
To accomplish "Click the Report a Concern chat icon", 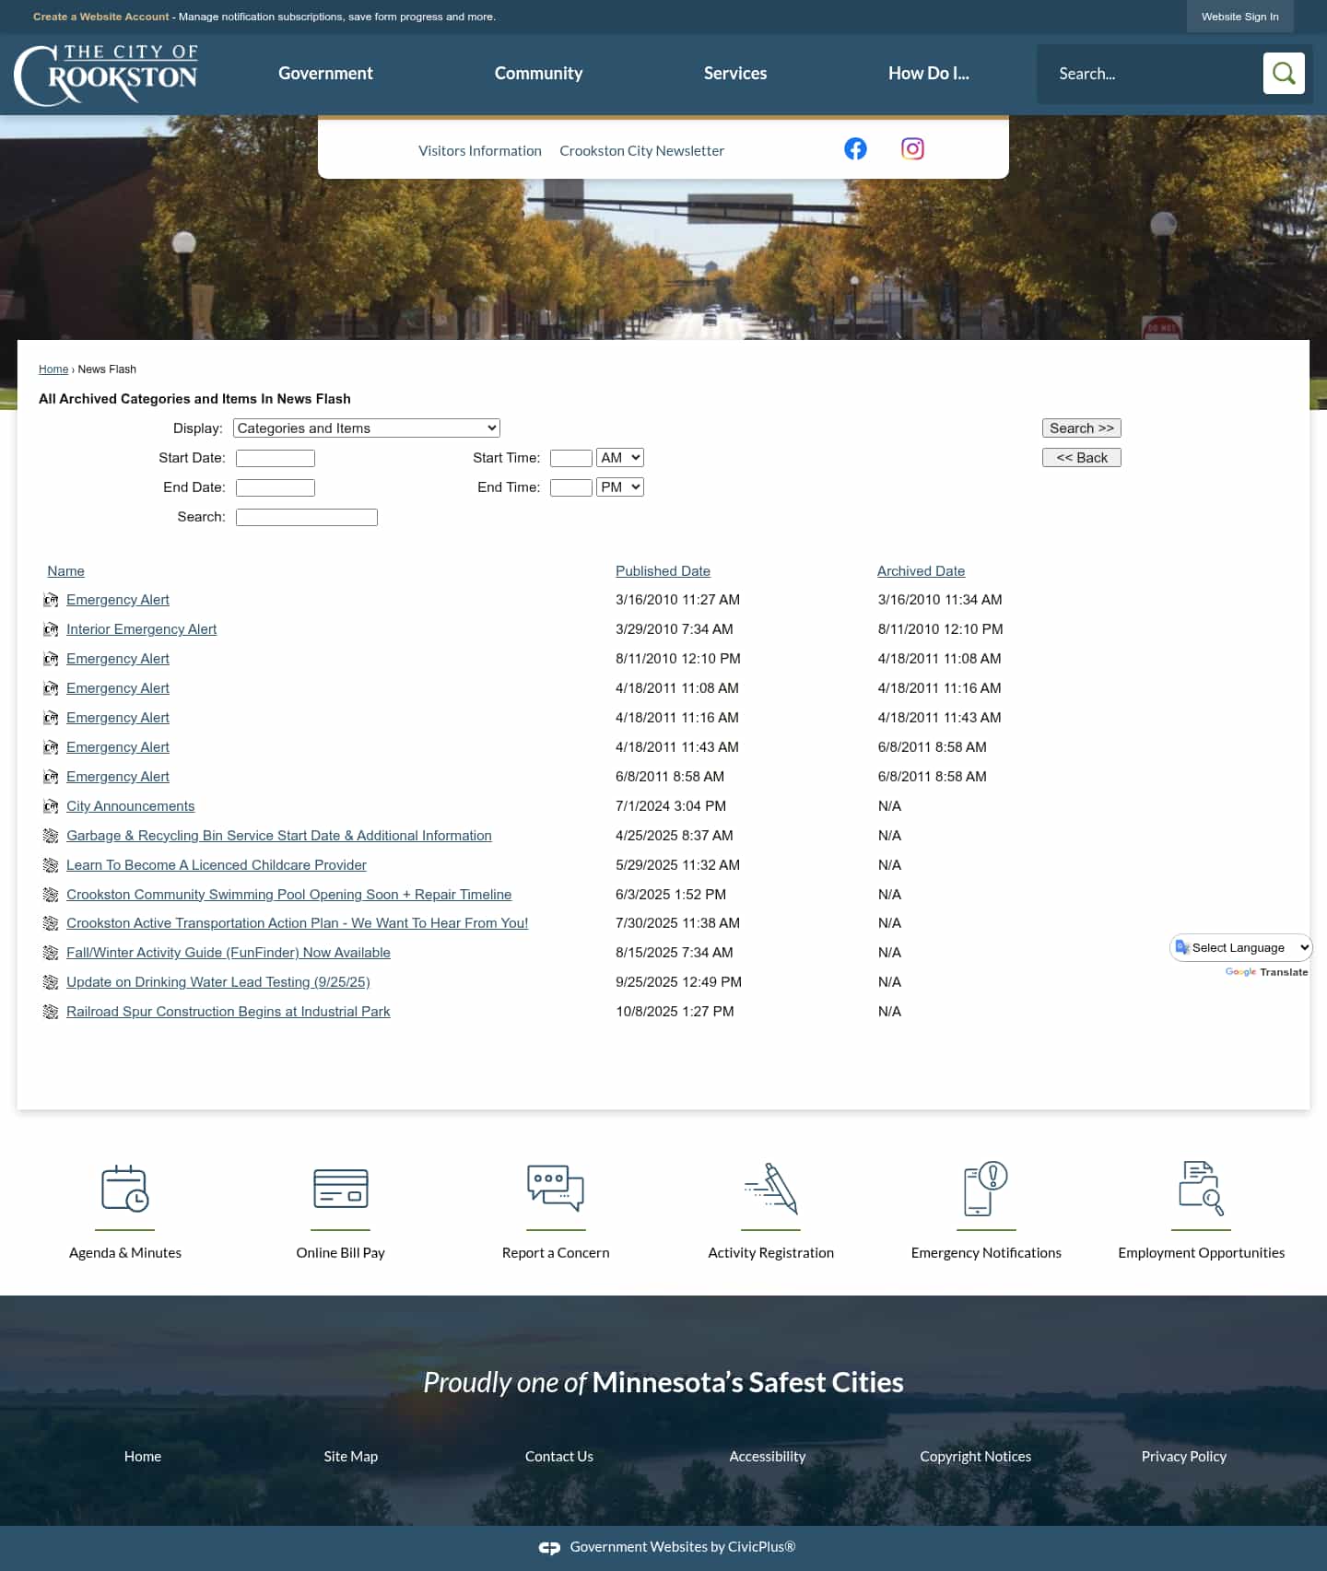I will click(556, 1189).
